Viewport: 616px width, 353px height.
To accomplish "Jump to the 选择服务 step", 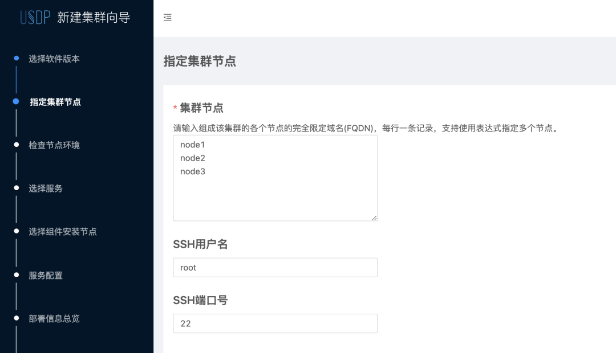I will coord(46,188).
